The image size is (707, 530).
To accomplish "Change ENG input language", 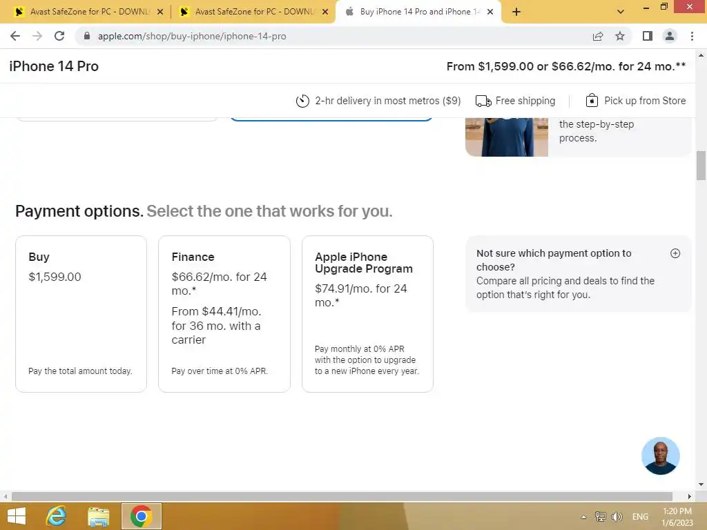I will point(640,516).
